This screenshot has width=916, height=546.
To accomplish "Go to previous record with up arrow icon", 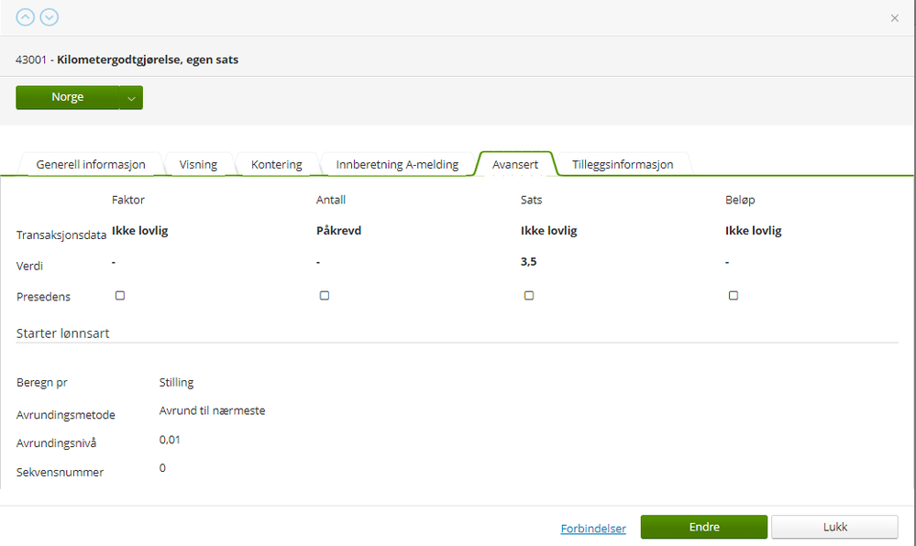I will coord(25,17).
